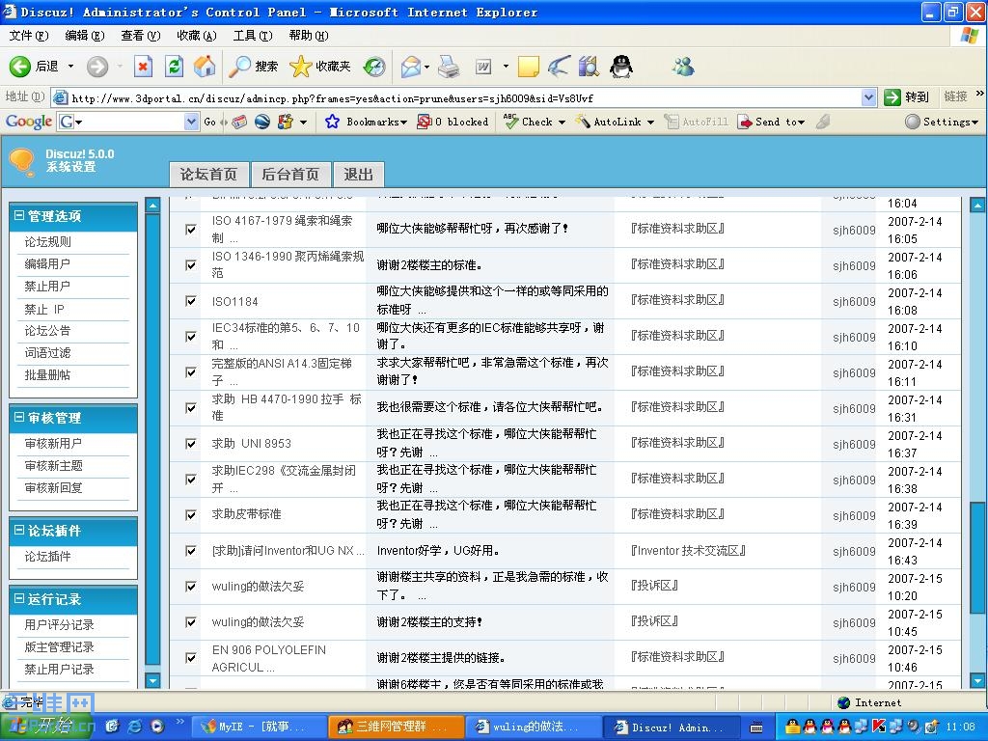Open the 文件(F) menu

(x=28, y=36)
